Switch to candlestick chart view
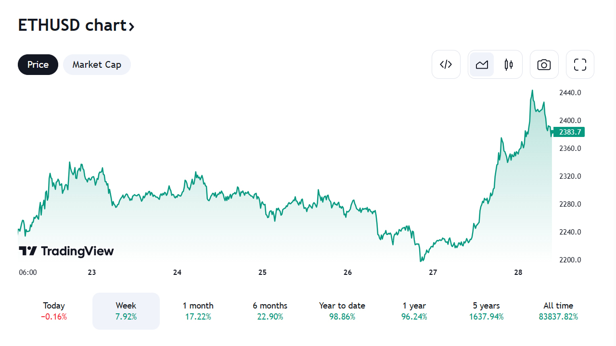This screenshot has height=346, width=616. [509, 64]
